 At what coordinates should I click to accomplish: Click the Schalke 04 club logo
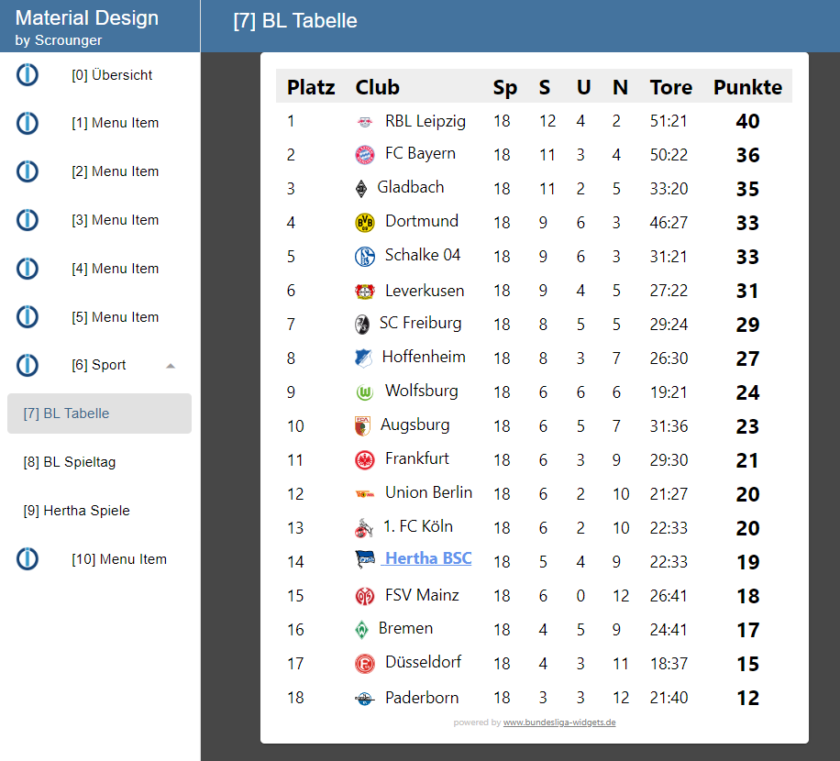(365, 256)
